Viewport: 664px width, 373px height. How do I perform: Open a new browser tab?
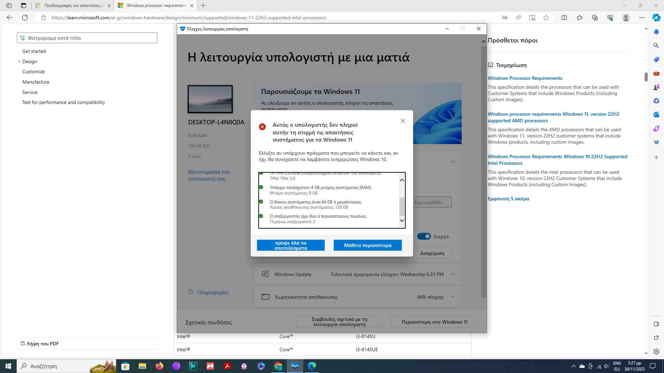point(203,6)
